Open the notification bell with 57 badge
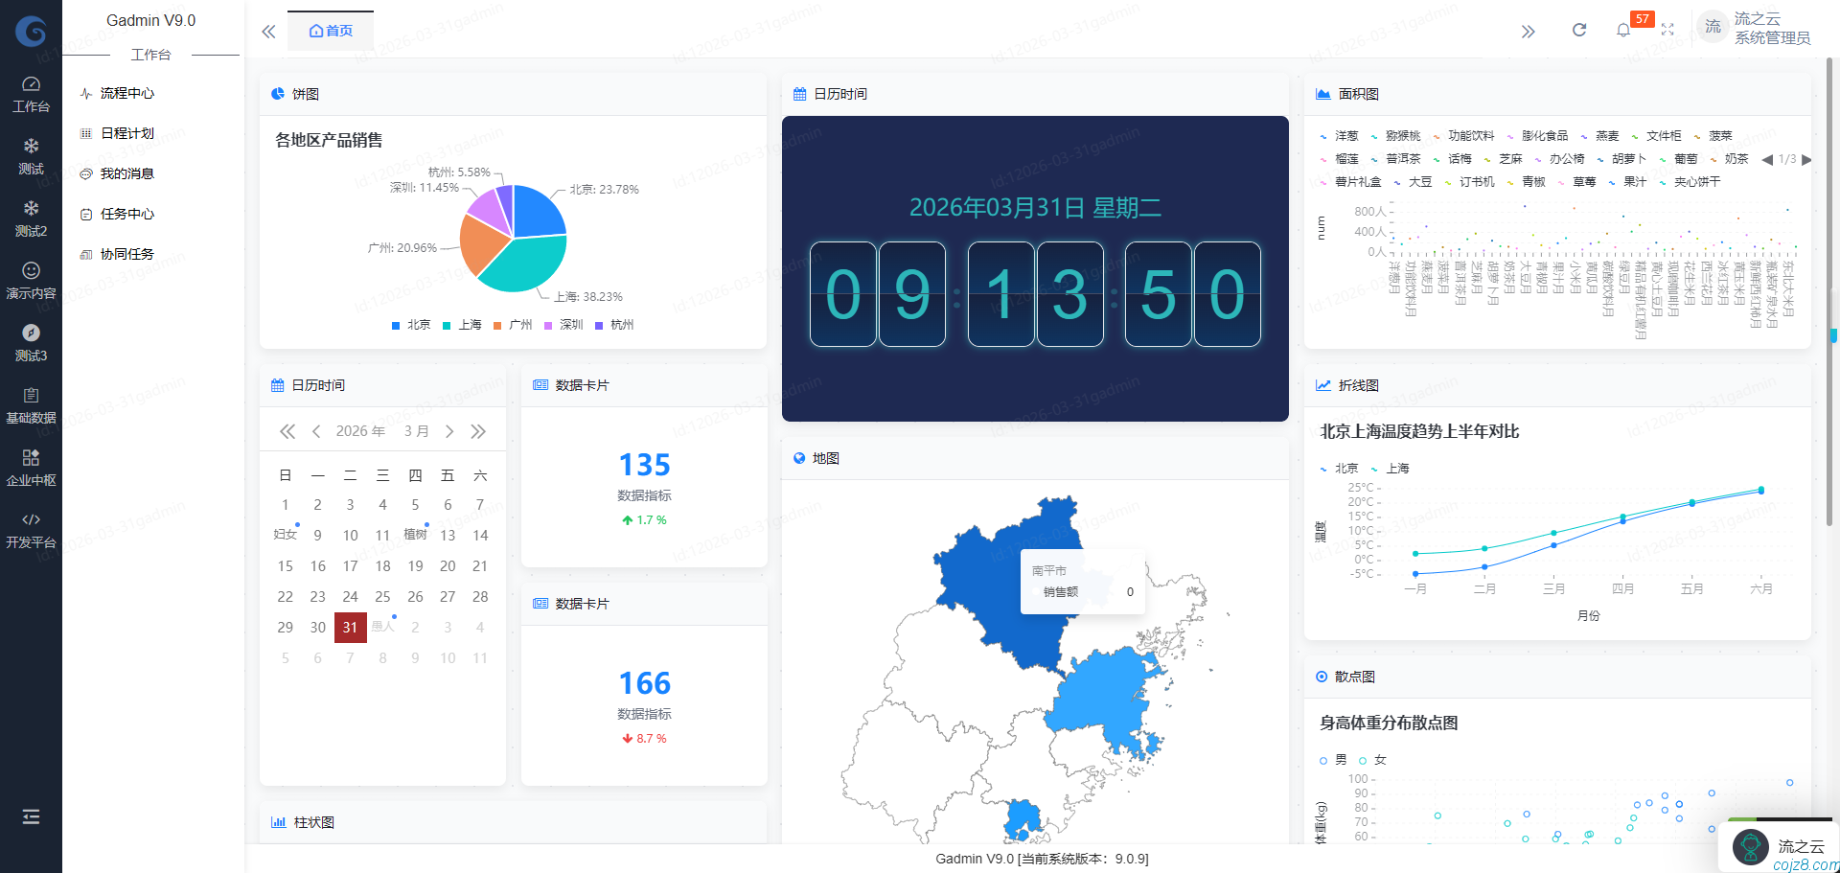 1623,29
